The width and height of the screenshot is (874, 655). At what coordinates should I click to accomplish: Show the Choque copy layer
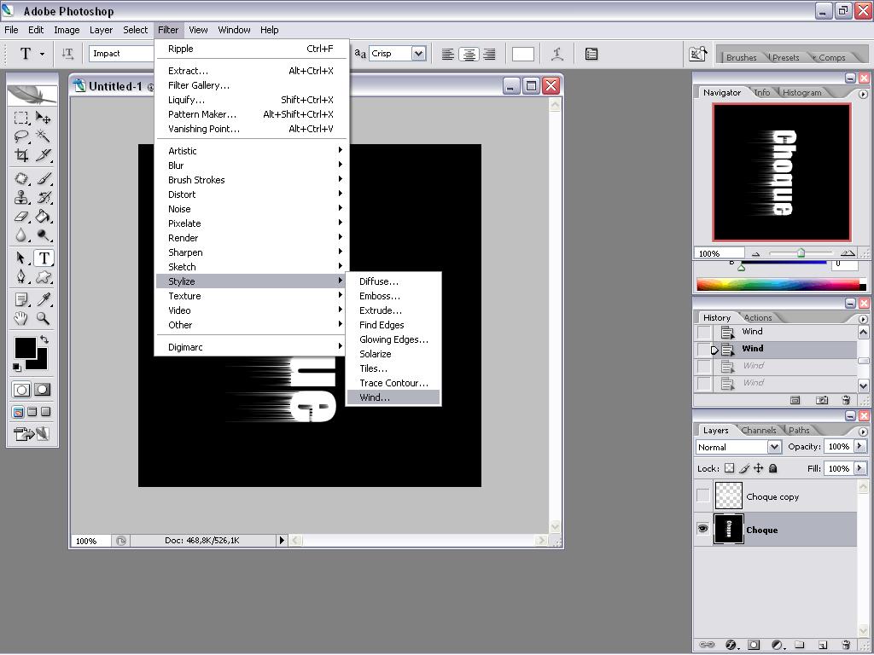(x=703, y=496)
